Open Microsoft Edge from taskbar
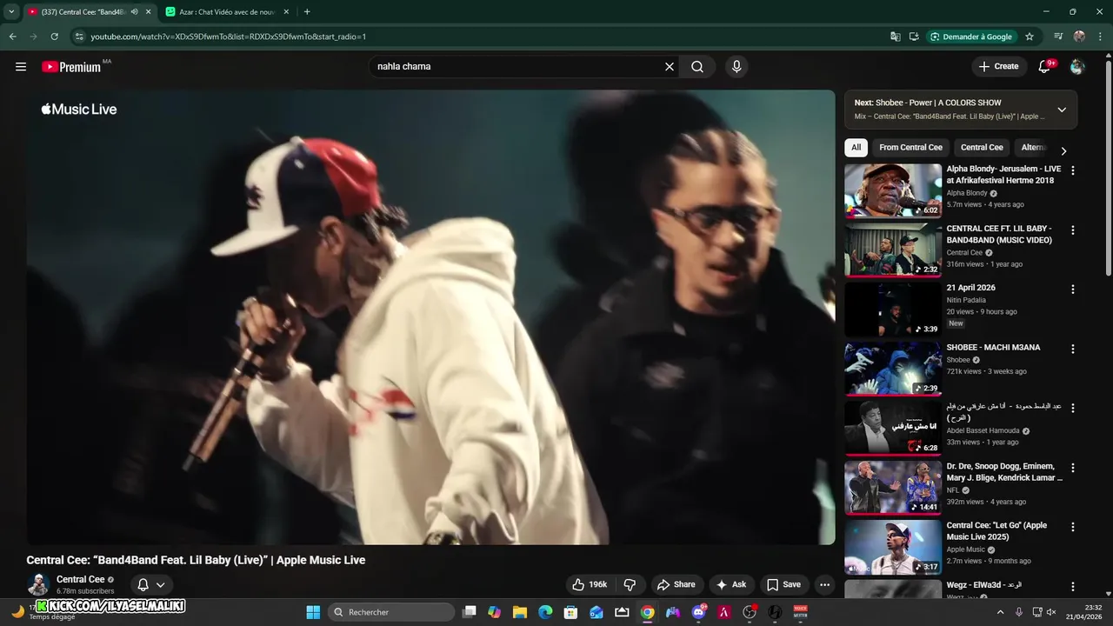This screenshot has width=1113, height=626. click(x=545, y=612)
